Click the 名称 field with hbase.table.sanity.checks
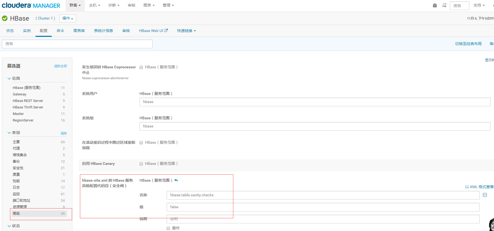Screen dimensions: 494x231 click(323, 195)
